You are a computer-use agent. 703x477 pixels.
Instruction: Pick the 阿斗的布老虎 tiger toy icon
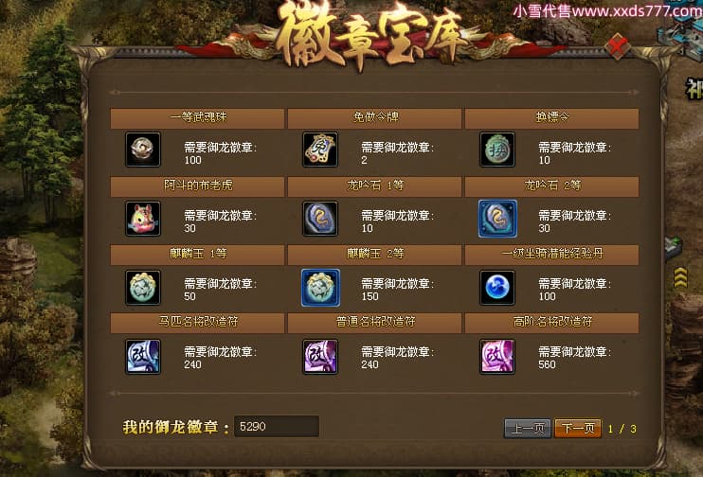click(x=142, y=219)
